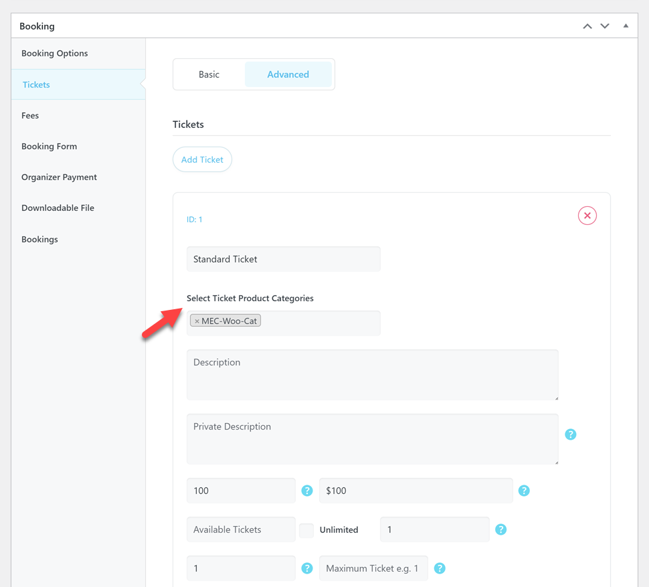Click the Standard Ticket name field
Viewport: 649px width, 587px height.
click(283, 259)
